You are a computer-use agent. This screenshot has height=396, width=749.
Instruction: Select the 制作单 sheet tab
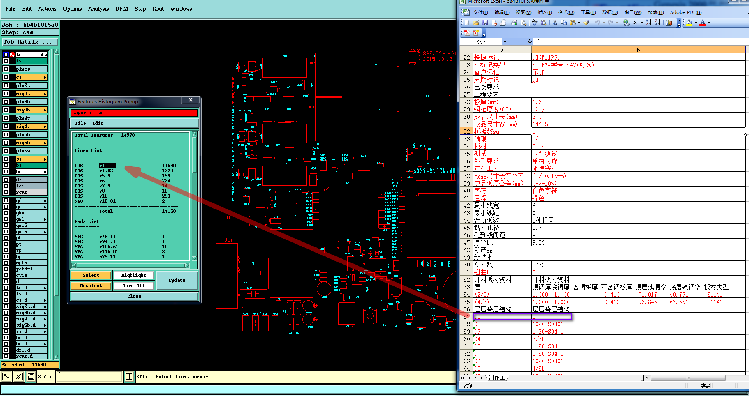coord(497,378)
